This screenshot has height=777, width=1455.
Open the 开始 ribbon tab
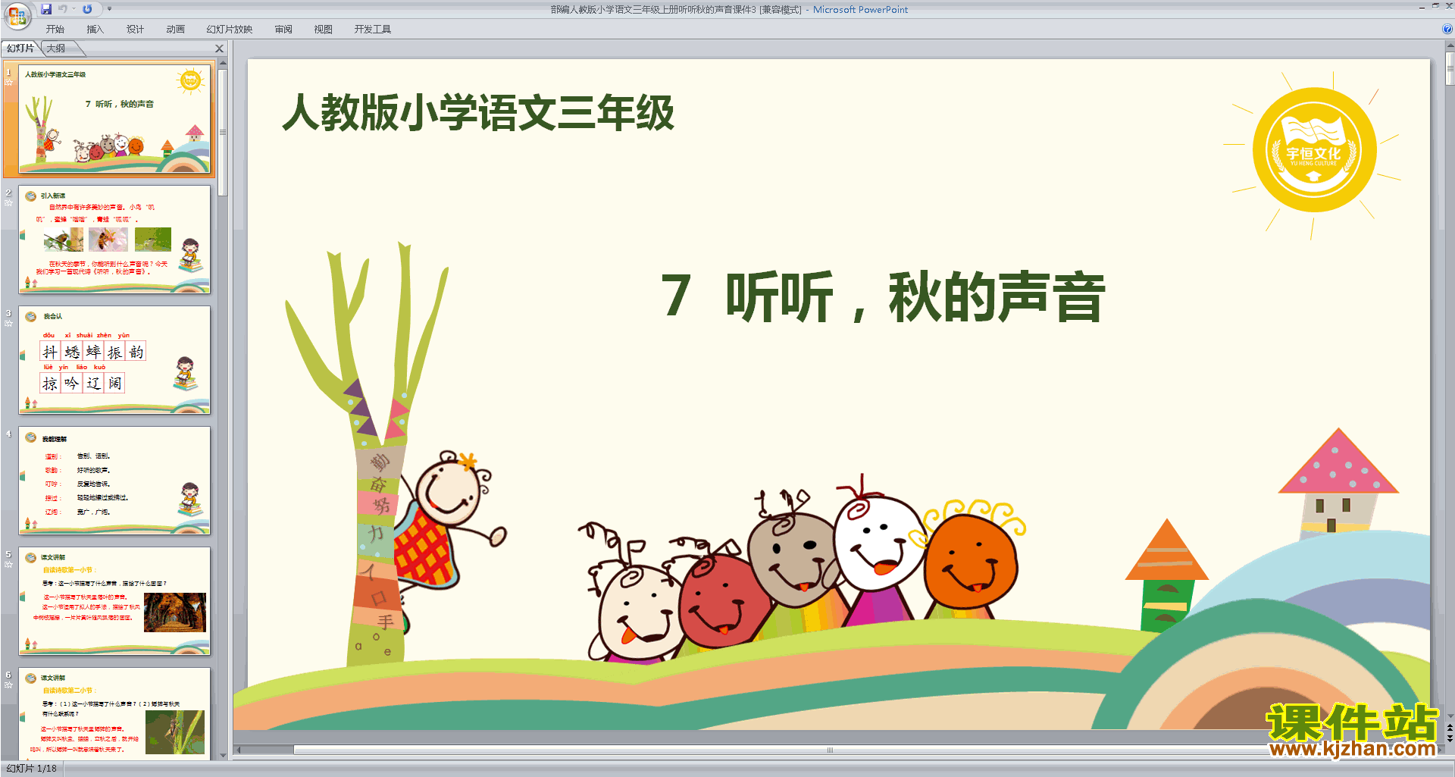coord(55,30)
